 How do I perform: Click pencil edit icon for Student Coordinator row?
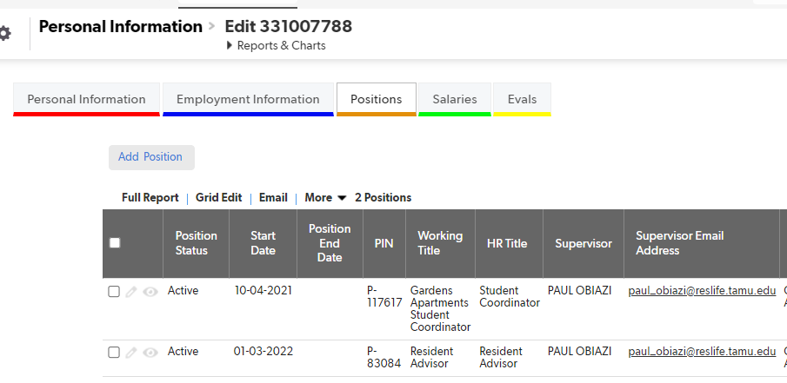(131, 292)
